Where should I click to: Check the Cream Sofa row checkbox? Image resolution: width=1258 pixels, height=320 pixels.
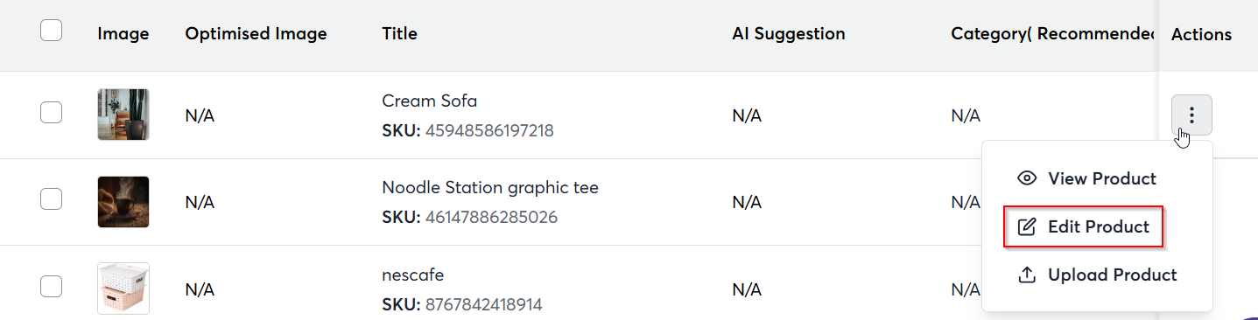(51, 112)
